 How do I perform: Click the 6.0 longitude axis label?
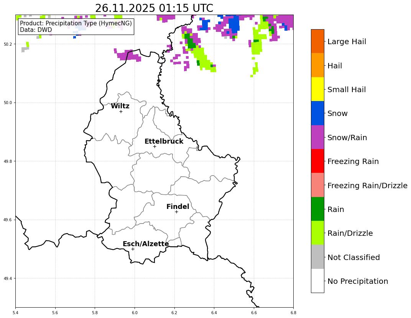135,313
